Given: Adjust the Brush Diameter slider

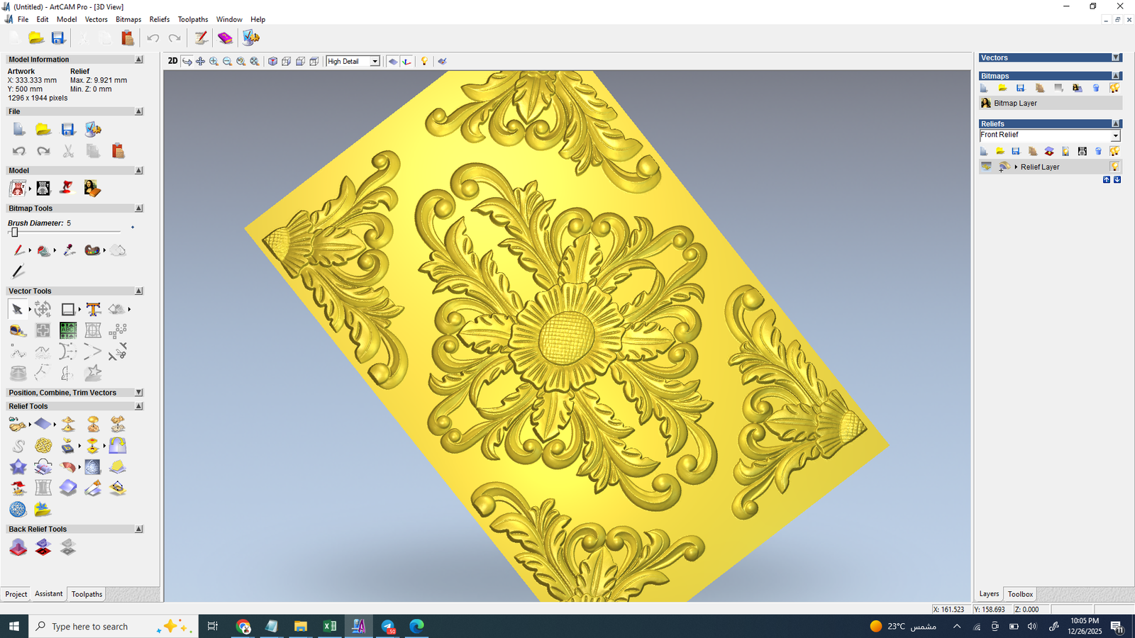Looking at the screenshot, I should coord(14,233).
